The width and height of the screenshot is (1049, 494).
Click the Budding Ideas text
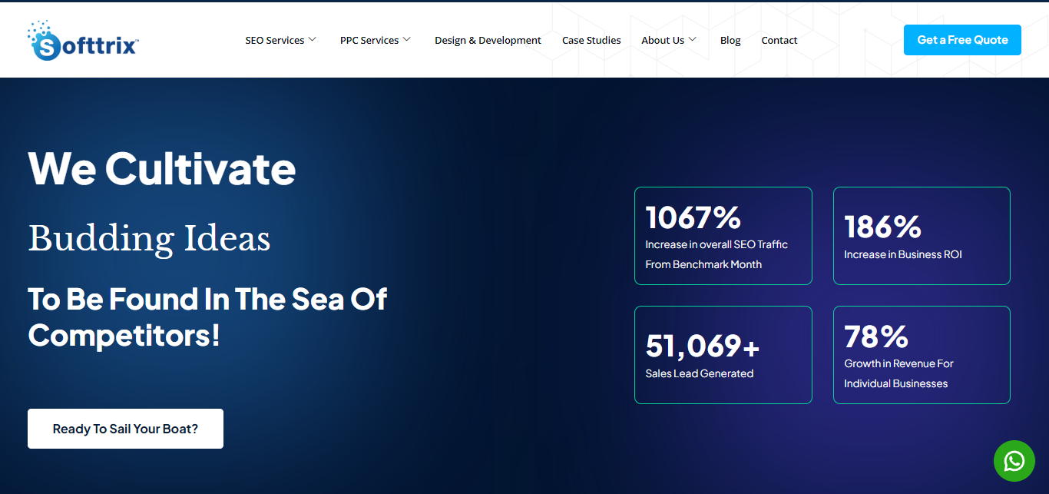click(149, 238)
